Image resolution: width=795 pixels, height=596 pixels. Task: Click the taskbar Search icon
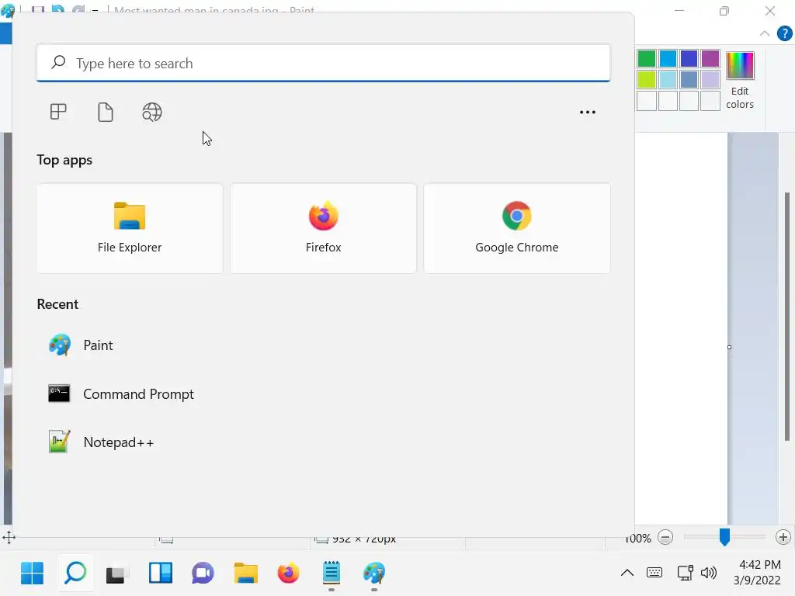[x=75, y=573]
